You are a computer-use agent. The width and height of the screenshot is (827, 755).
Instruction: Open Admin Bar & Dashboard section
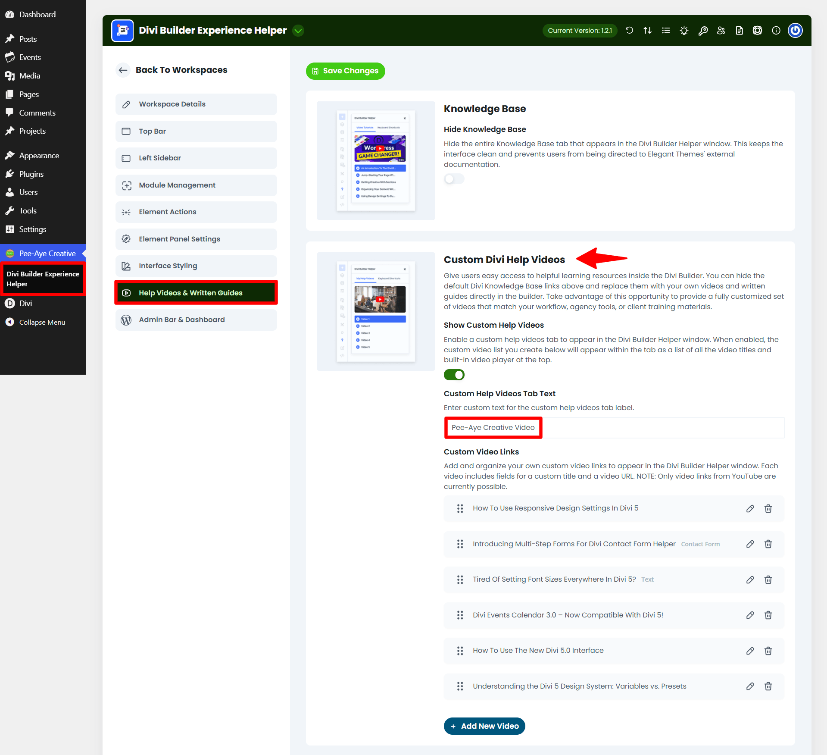pyautogui.click(x=196, y=320)
